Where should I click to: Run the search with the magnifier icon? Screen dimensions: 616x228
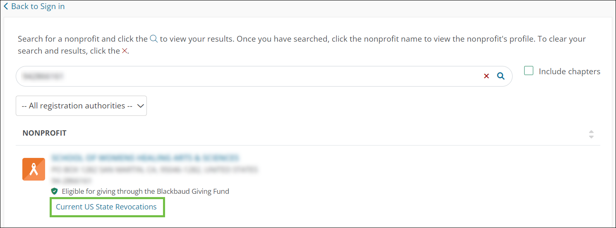501,76
